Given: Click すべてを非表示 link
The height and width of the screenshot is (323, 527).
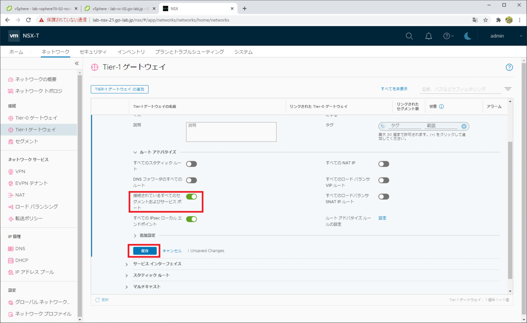Looking at the screenshot, I should [x=394, y=89].
